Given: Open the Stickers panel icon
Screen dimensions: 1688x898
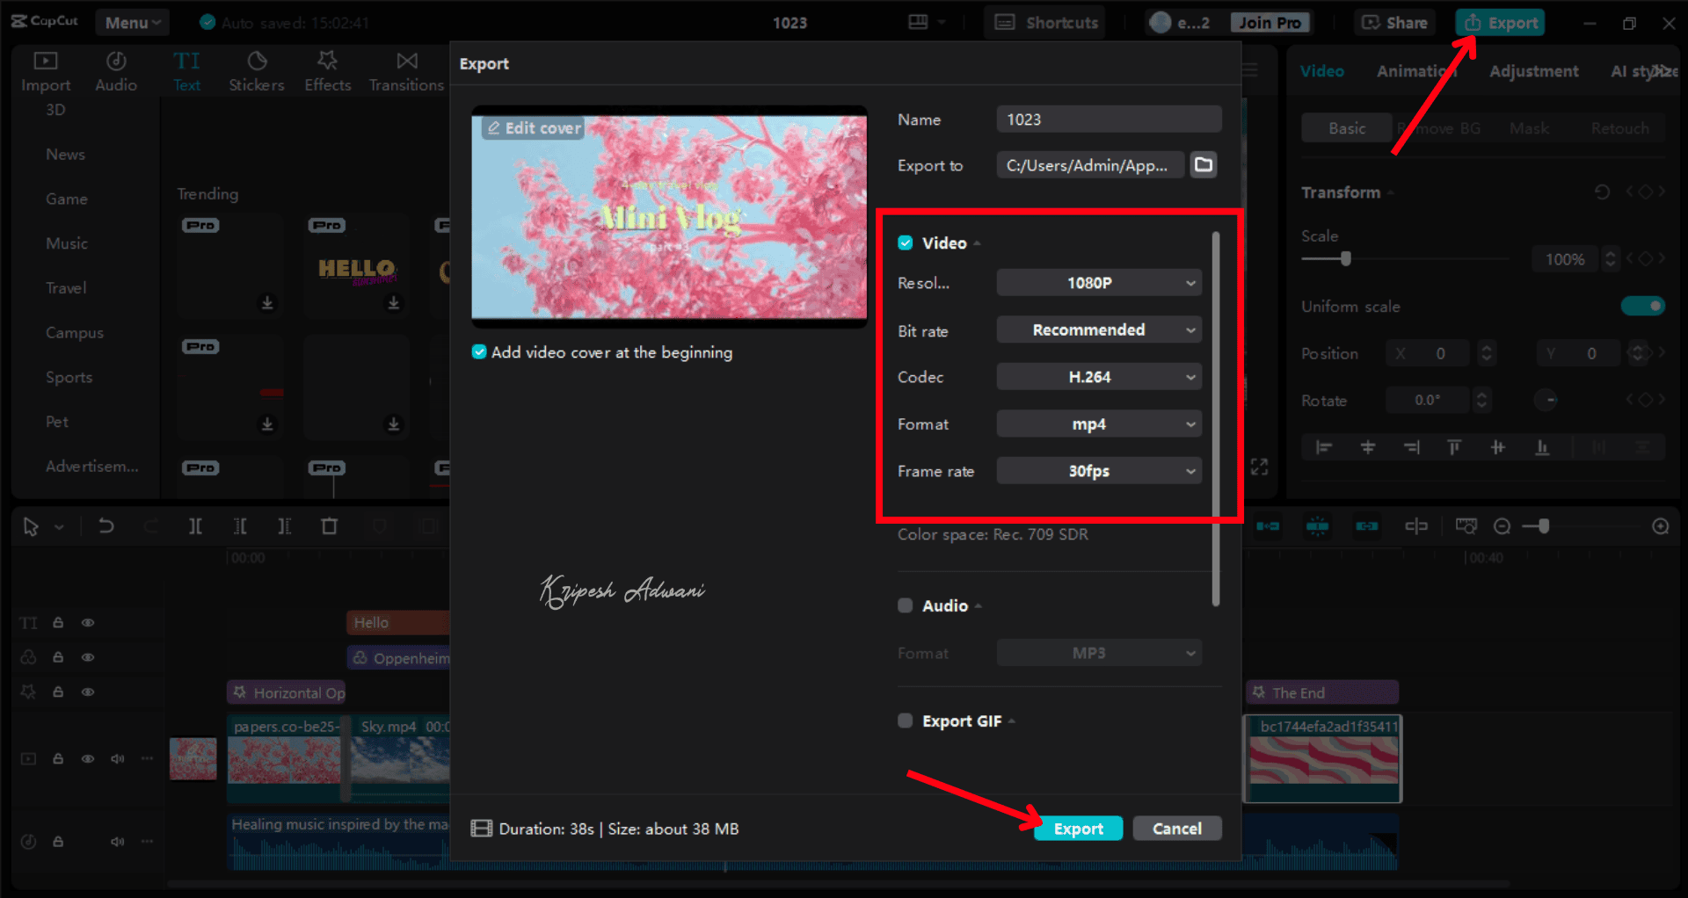Looking at the screenshot, I should [x=257, y=62].
